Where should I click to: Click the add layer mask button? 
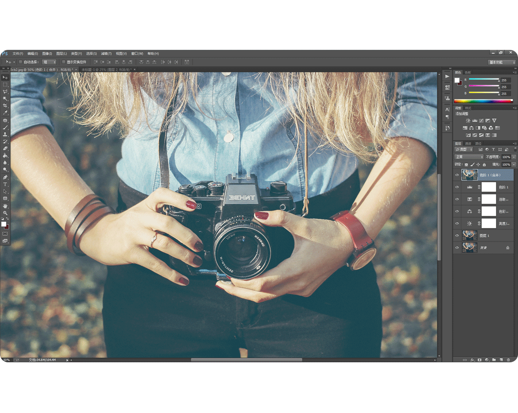[x=479, y=360]
